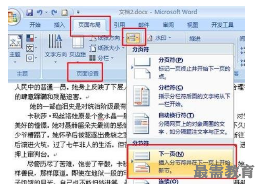Open the 水印 watermark dropdown
Viewport: 257px width, 188px height.
(159, 38)
